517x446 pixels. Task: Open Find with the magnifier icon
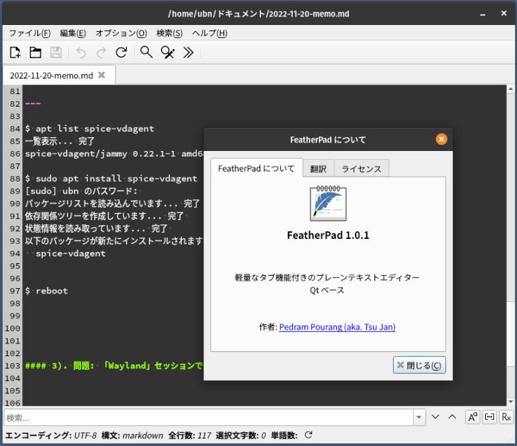(x=147, y=53)
